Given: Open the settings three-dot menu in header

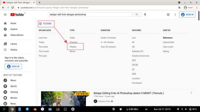Looking at the screenshot, I should click(175, 15).
